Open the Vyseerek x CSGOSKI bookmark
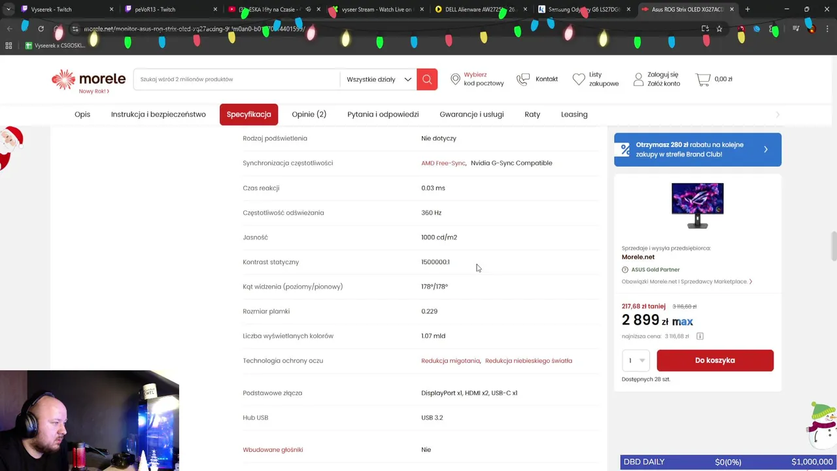837x471 pixels. click(56, 46)
